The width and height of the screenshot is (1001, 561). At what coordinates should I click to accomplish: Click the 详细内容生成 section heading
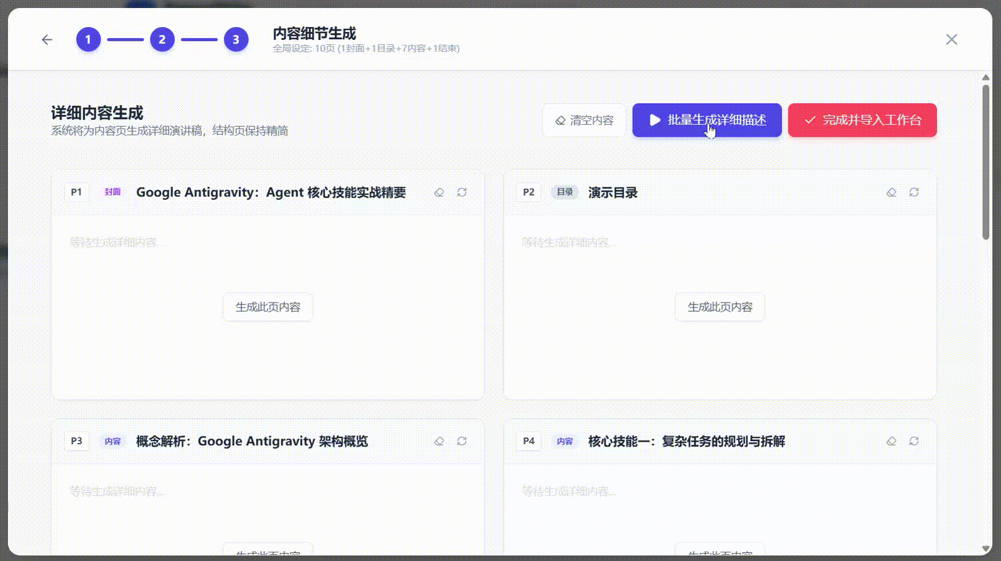pos(97,113)
